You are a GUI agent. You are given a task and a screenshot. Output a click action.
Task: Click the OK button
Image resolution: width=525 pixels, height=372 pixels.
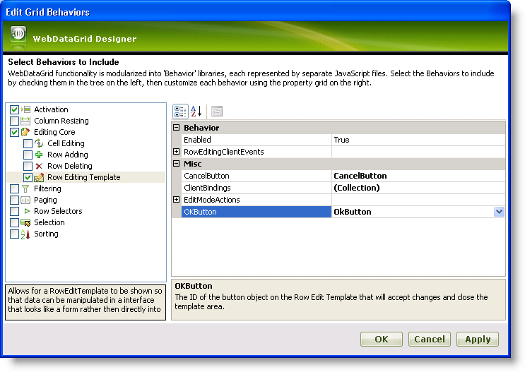382,340
